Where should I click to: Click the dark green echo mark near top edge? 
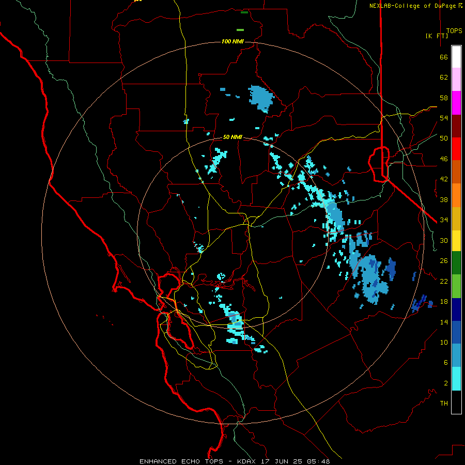[x=244, y=12]
